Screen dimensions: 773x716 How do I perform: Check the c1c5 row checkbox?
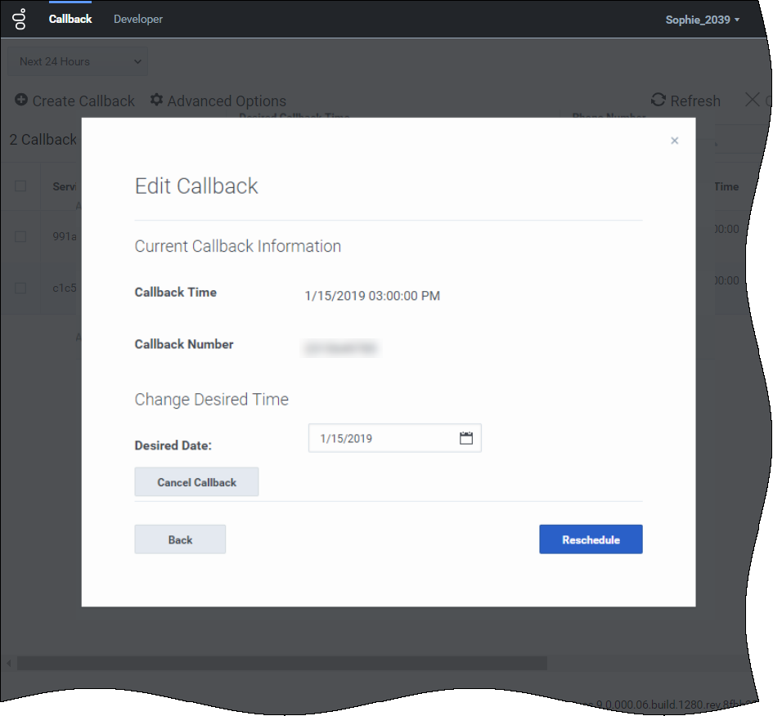(20, 288)
